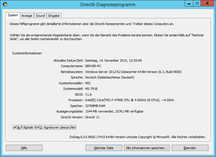Click the Systeminformationen group label
This screenshot has width=216, height=157.
[27, 53]
